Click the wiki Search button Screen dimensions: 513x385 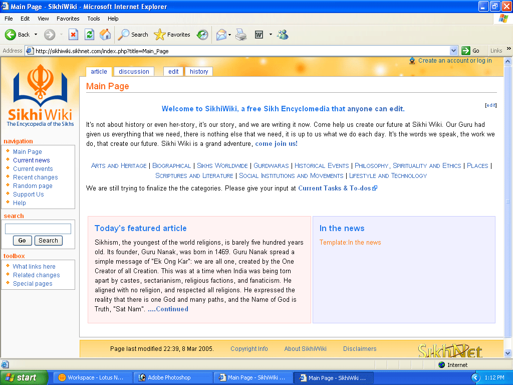(49, 241)
